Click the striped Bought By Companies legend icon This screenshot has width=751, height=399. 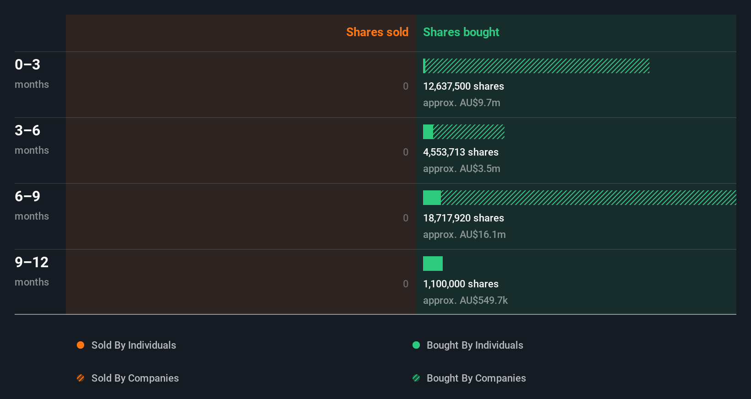click(x=416, y=378)
